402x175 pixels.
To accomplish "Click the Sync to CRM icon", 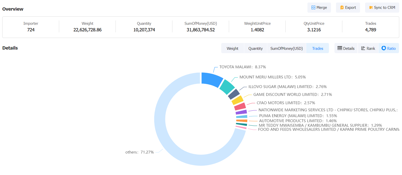I will point(371,8).
